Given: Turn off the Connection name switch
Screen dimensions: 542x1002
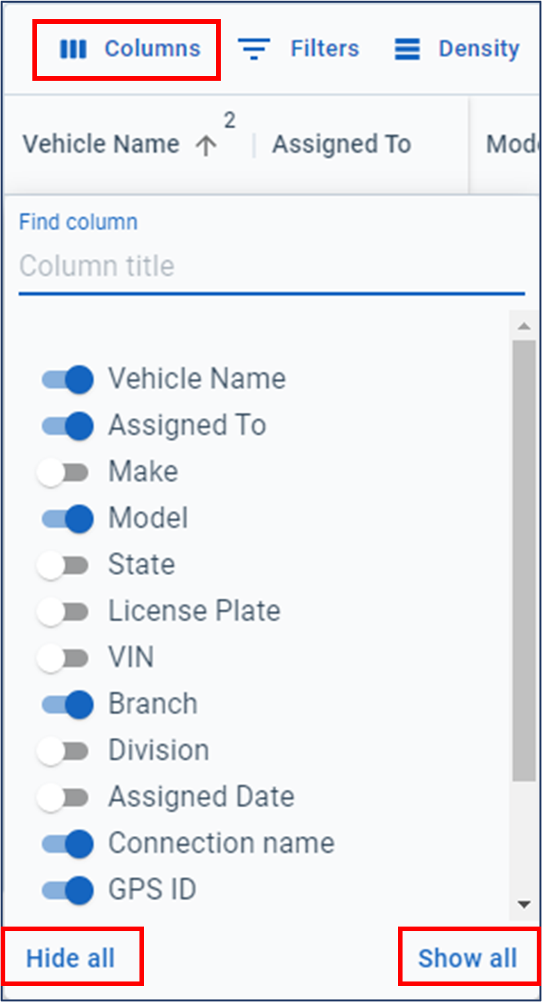Looking at the screenshot, I should [67, 844].
